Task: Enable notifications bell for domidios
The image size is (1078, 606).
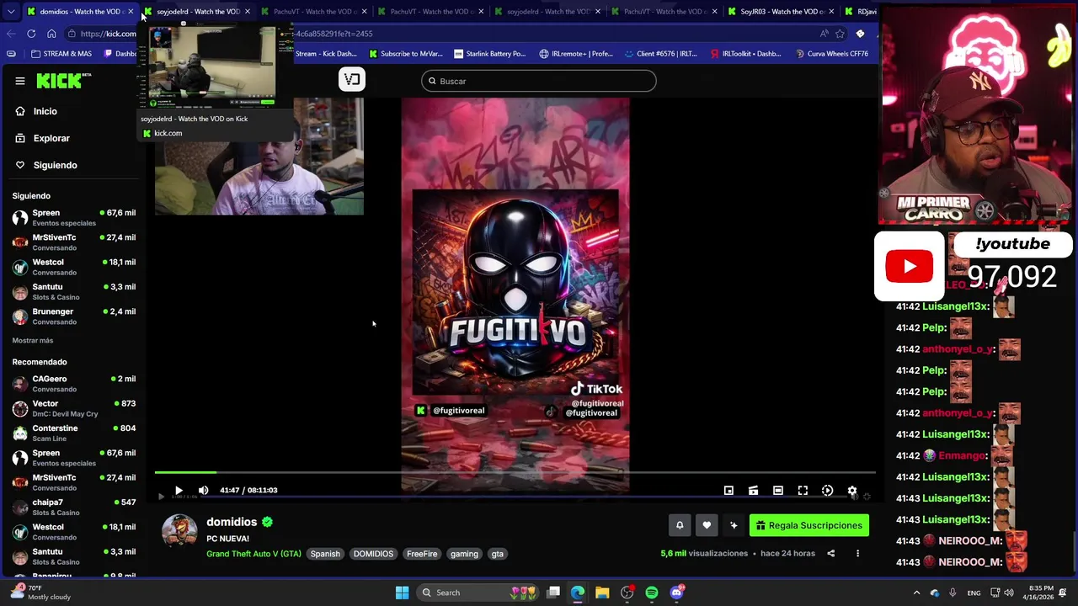Action: point(680,525)
